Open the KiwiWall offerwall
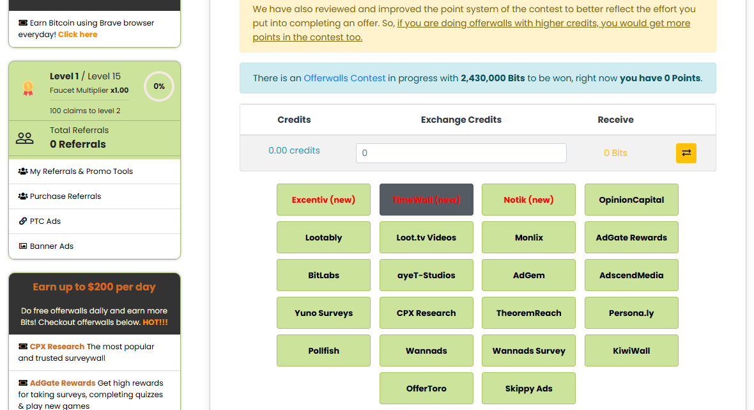The image size is (754, 410). coord(631,351)
